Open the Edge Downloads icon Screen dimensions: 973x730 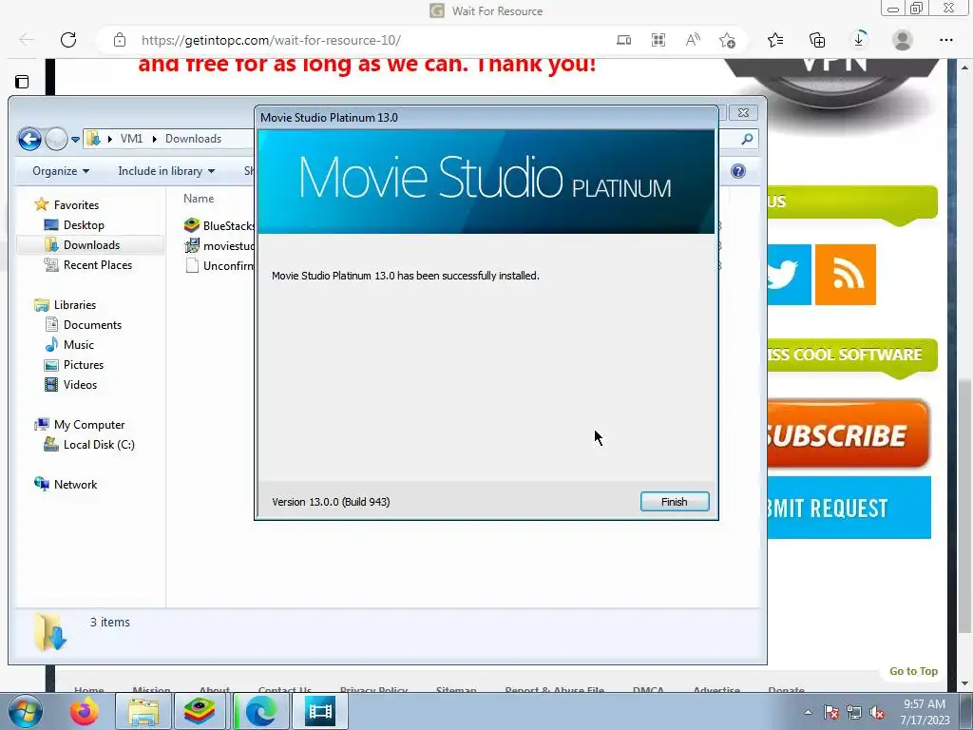coord(859,40)
